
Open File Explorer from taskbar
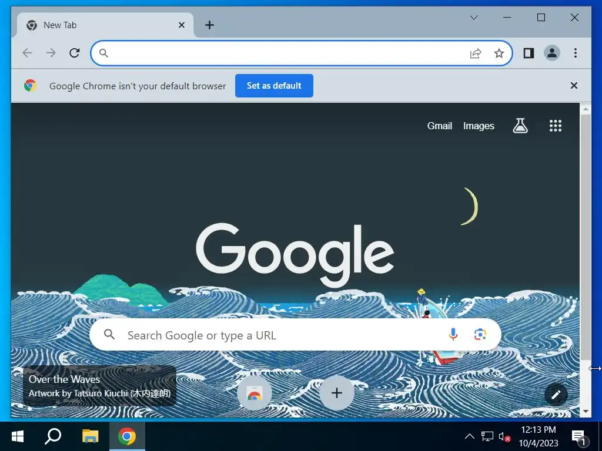pyautogui.click(x=90, y=436)
